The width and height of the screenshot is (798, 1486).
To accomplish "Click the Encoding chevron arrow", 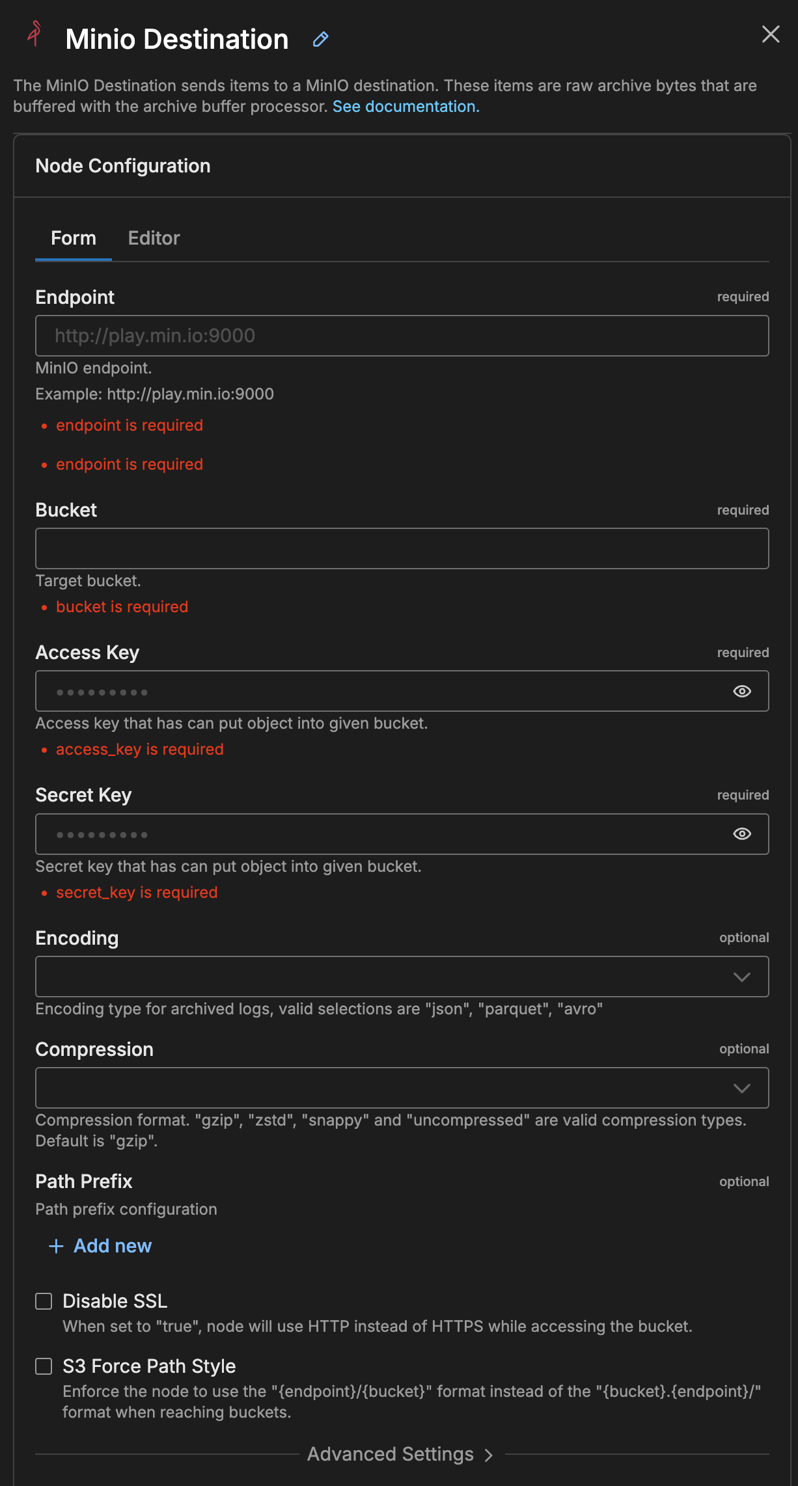I will 742,977.
